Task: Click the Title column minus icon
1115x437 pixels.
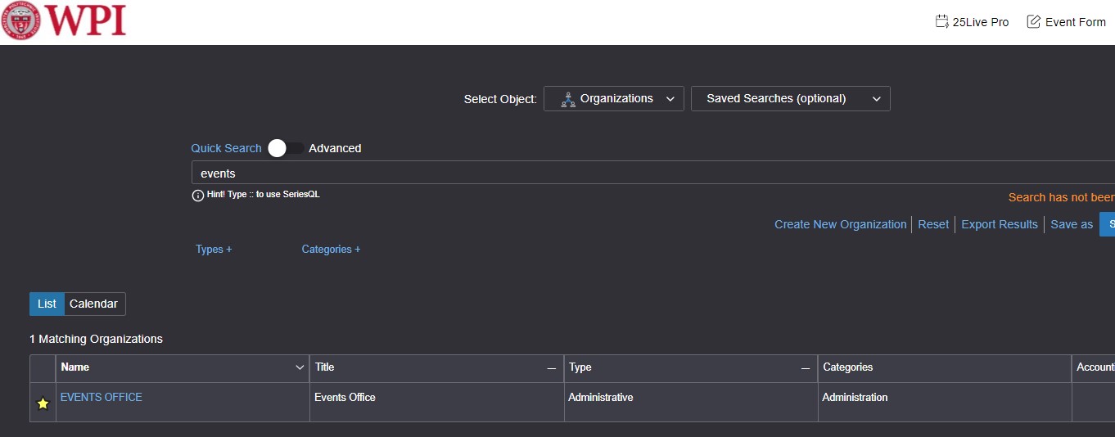Action: [552, 368]
